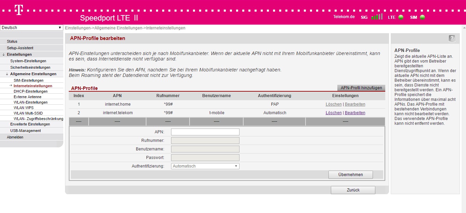Collapse the Einstellungen menu section
466x213 pixels.
point(19,54)
